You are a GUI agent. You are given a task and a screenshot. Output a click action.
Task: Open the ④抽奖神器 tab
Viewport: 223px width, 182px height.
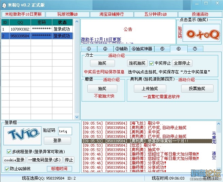pyautogui.click(x=142, y=49)
